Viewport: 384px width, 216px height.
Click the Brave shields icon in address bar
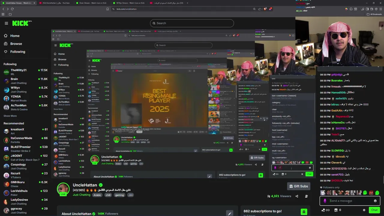click(265, 9)
